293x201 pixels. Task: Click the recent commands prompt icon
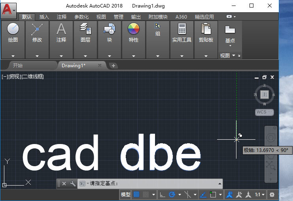pos(82,184)
